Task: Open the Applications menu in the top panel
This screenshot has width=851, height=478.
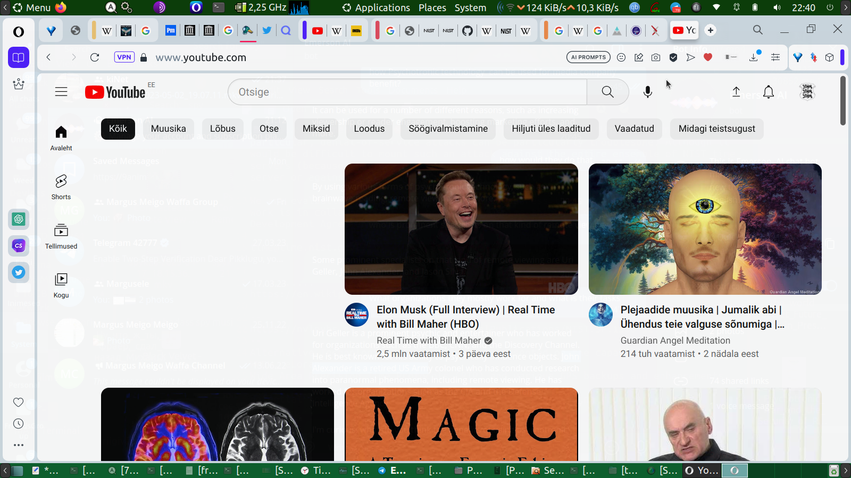Action: click(377, 7)
